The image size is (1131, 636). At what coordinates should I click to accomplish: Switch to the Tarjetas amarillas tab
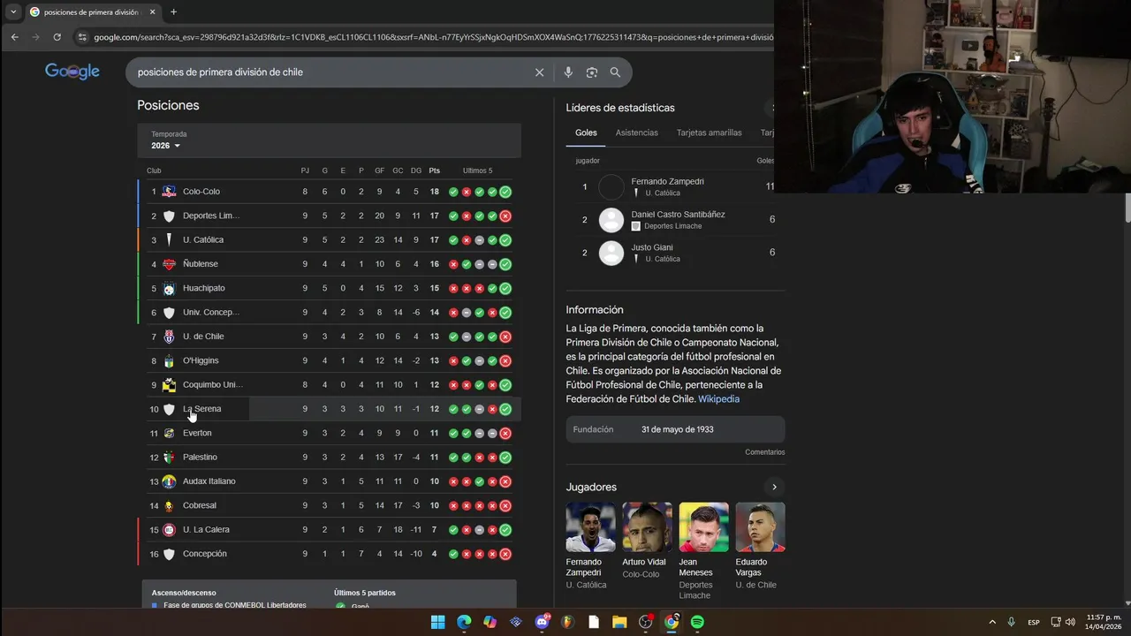point(710,132)
